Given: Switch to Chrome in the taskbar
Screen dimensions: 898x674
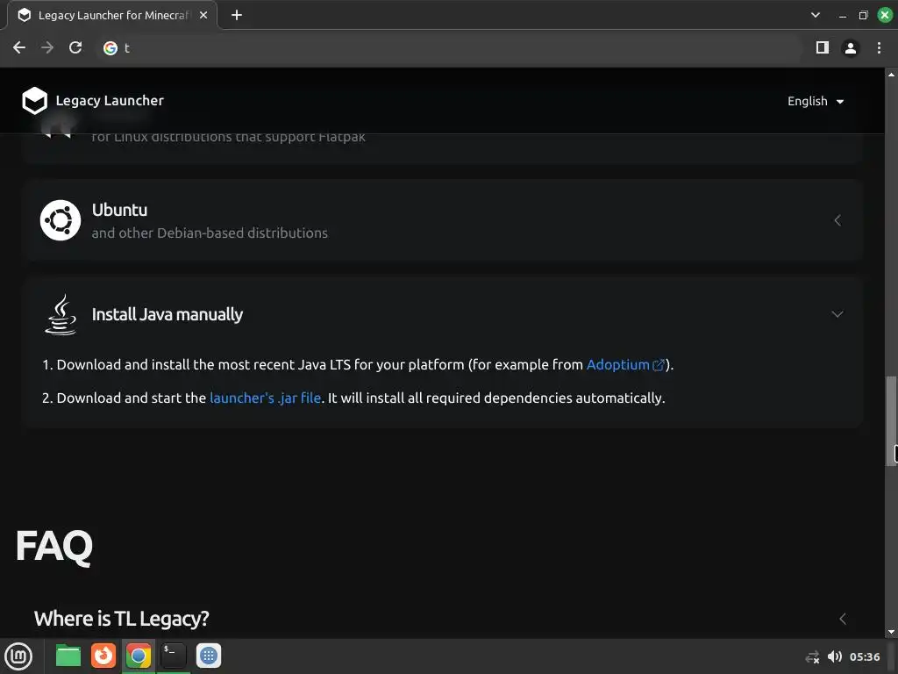Looking at the screenshot, I should click(138, 656).
